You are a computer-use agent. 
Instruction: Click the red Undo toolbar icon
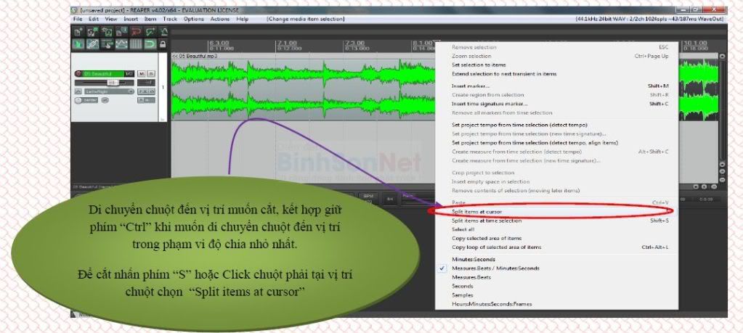136,32
